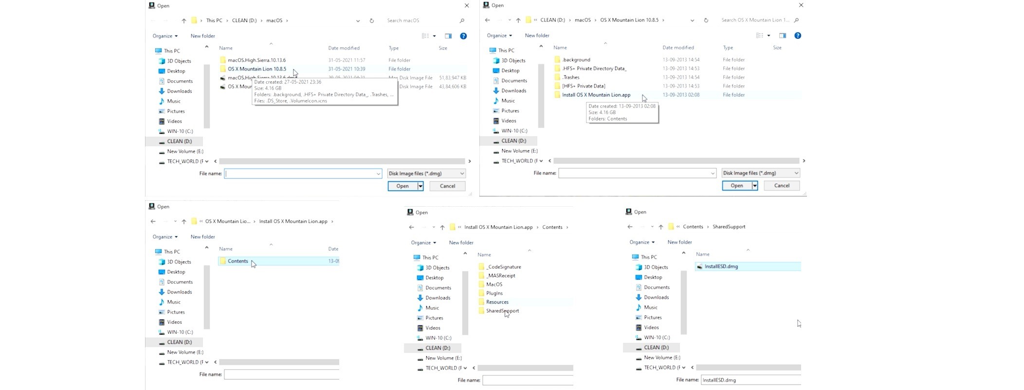The width and height of the screenshot is (1024, 390).
Task: Click the view layout icon in the macOS folder dialog
Action: (x=425, y=36)
